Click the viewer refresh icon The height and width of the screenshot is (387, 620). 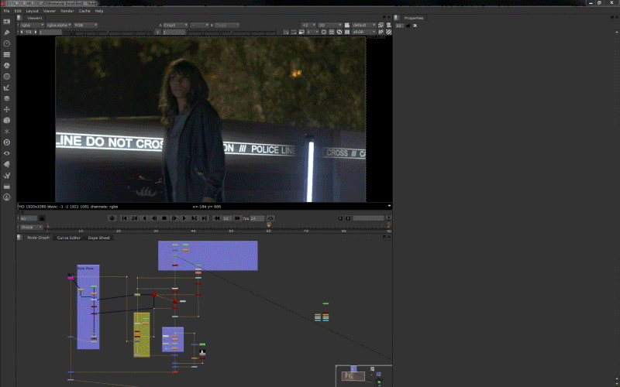[x=339, y=32]
